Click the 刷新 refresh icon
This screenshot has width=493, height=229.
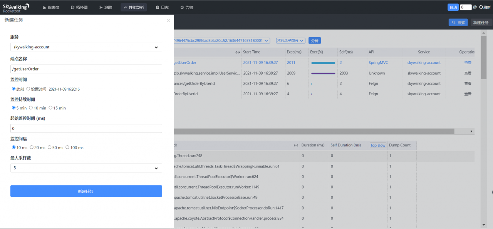[481, 7]
